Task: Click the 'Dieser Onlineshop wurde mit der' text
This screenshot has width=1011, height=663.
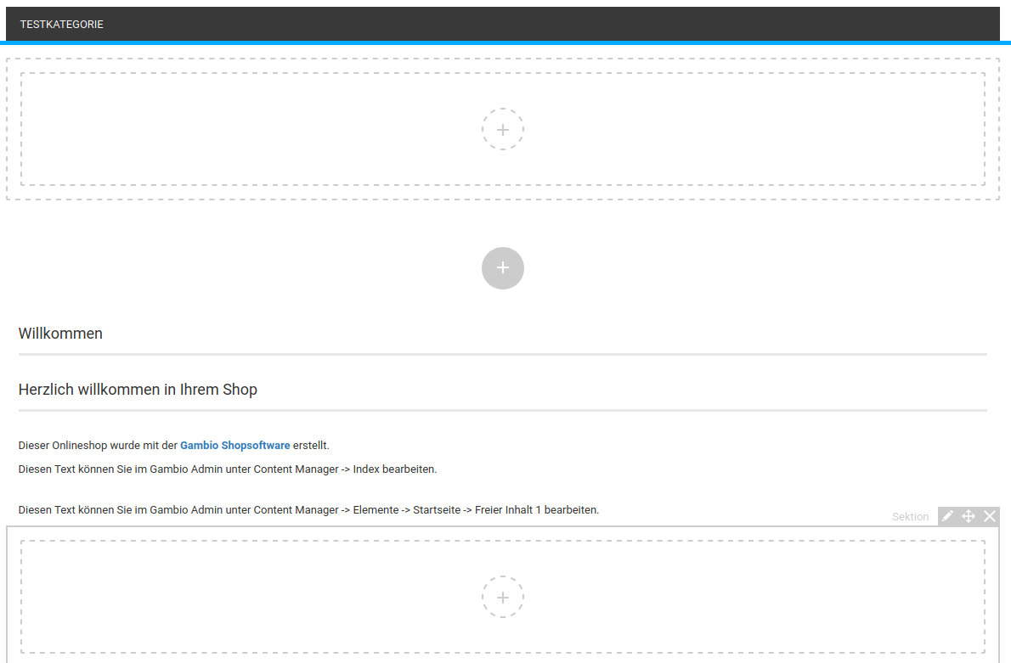Action: tap(98, 445)
